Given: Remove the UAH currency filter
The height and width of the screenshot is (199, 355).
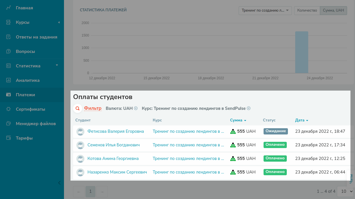Looking at the screenshot, I should click(x=136, y=108).
